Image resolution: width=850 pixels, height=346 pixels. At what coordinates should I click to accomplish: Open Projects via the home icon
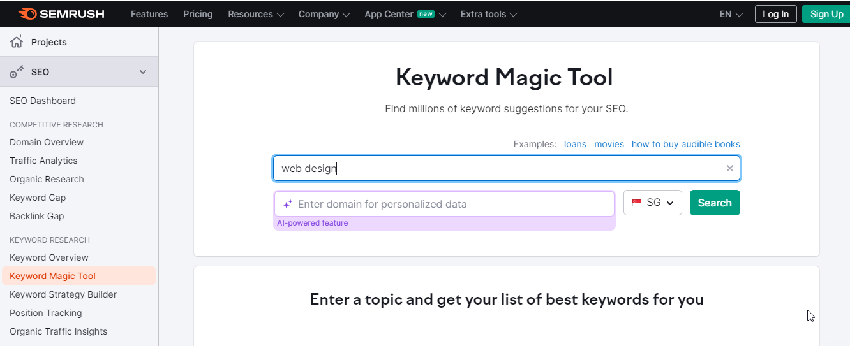17,42
